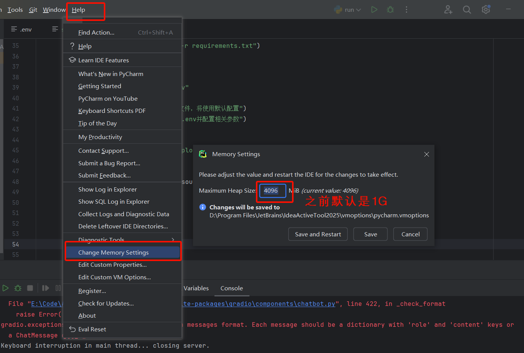Image resolution: width=524 pixels, height=353 pixels.
Task: Click the pause icon in the lower toolbar
Action: [58, 288]
